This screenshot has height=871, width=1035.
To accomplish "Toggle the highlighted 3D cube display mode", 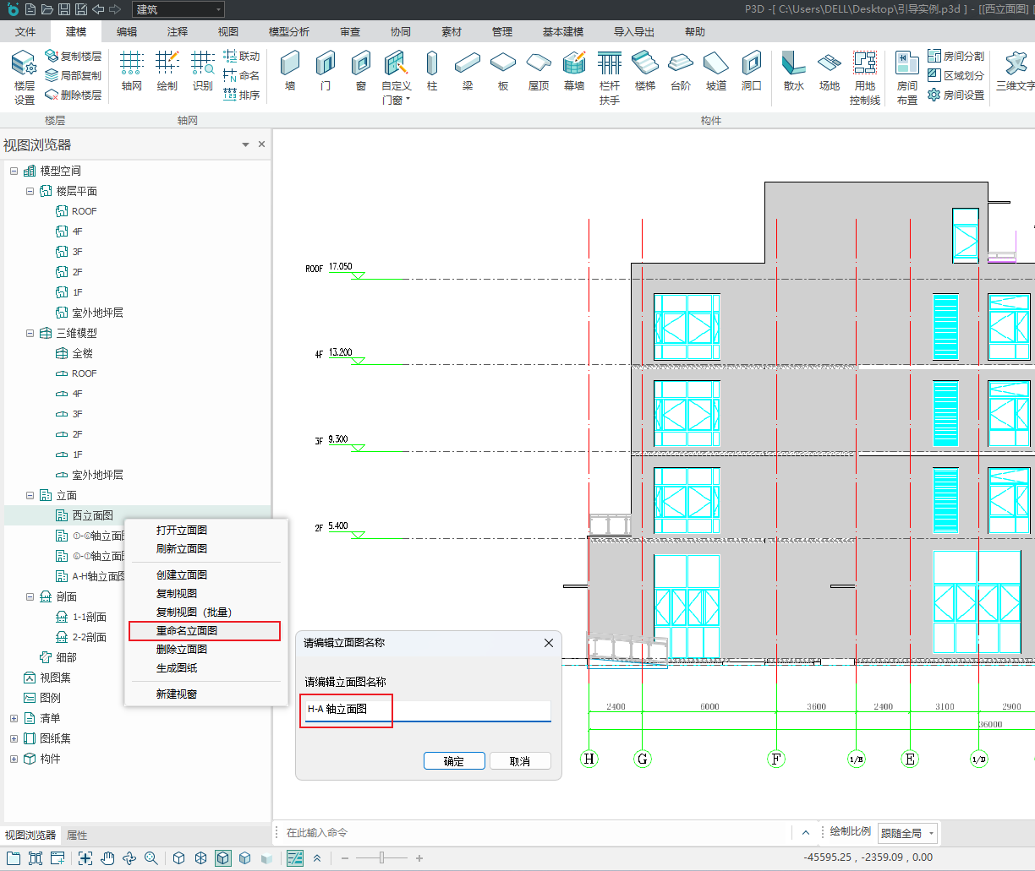I will click(x=222, y=858).
